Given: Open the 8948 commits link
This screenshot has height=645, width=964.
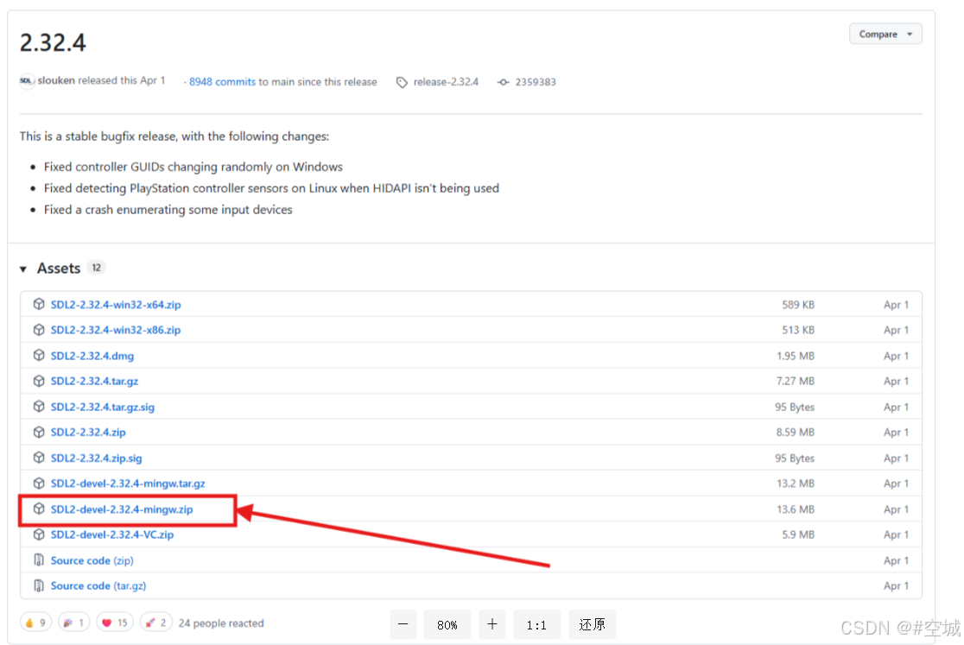Looking at the screenshot, I should [222, 82].
